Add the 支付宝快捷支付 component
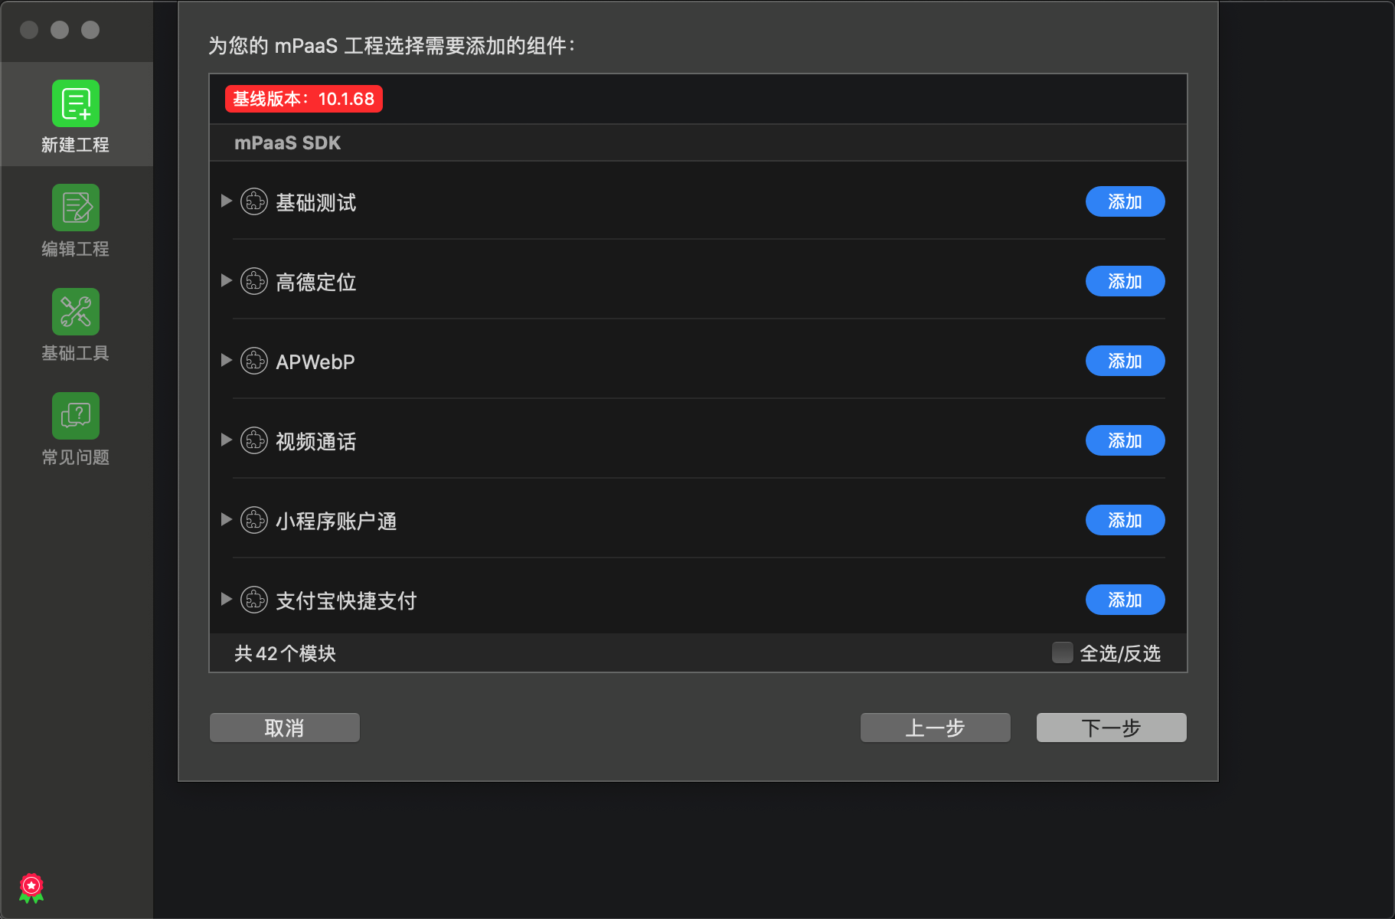The height and width of the screenshot is (919, 1395). (1125, 600)
